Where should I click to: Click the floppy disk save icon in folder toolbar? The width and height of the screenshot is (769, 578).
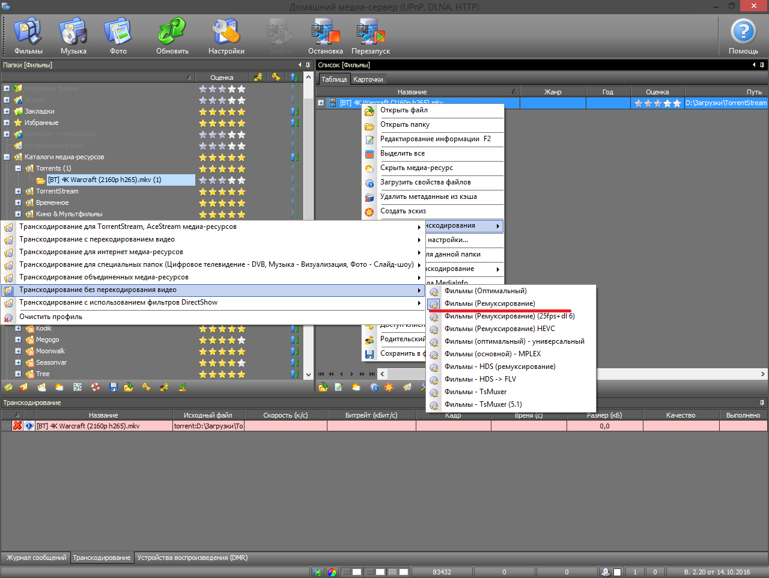[114, 388]
